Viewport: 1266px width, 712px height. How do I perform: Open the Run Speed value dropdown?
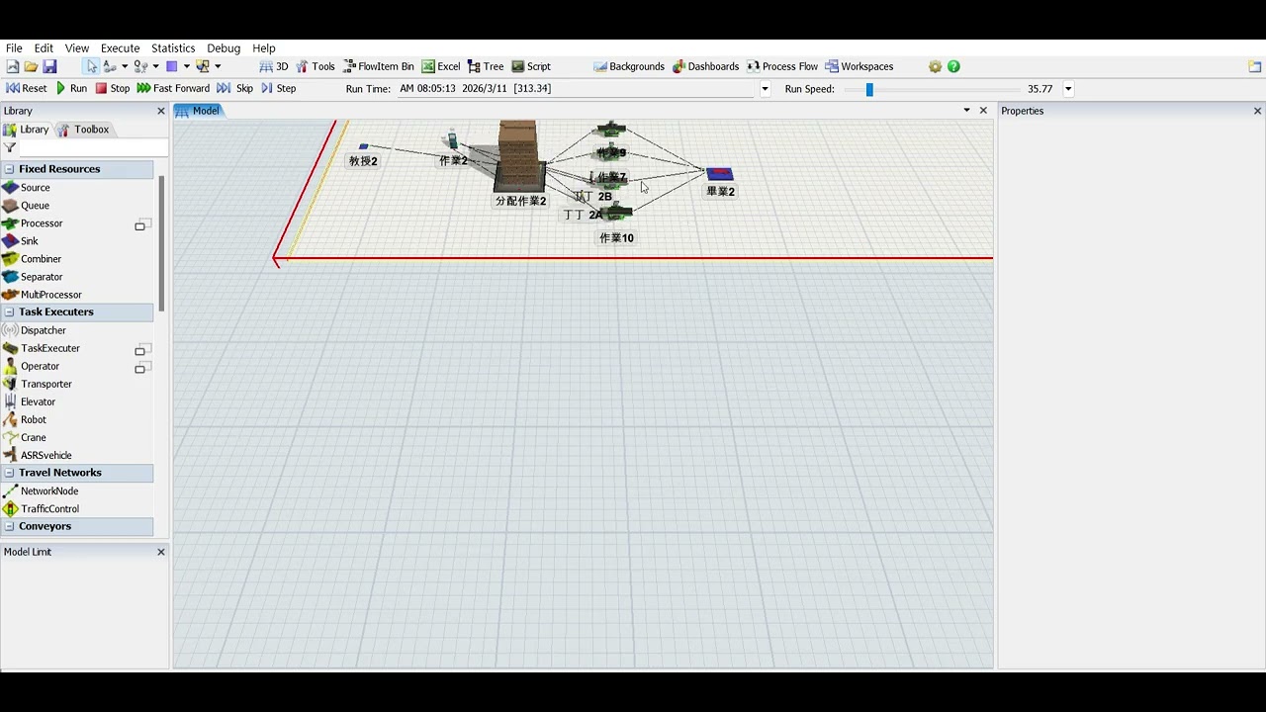point(1068,89)
